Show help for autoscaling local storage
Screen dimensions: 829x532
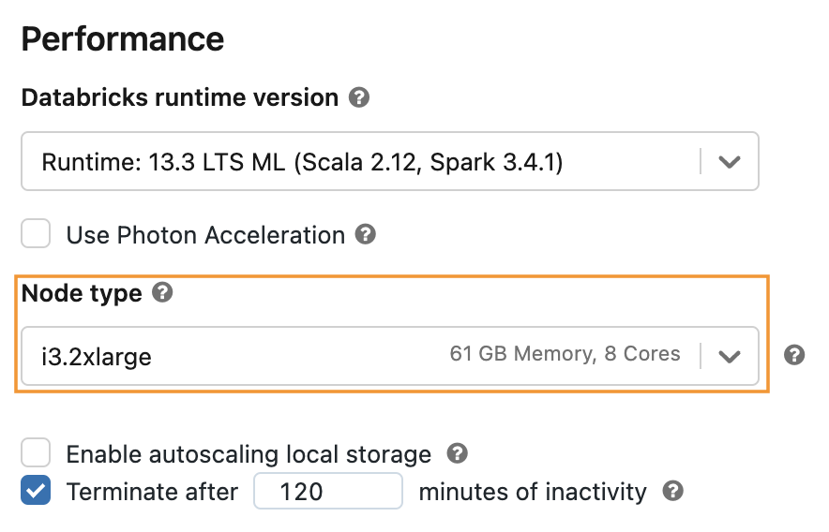pyautogui.click(x=457, y=454)
